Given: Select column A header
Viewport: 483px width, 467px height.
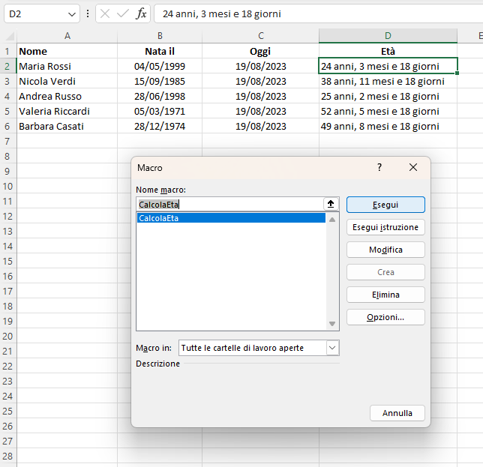Looking at the screenshot, I should [67, 36].
